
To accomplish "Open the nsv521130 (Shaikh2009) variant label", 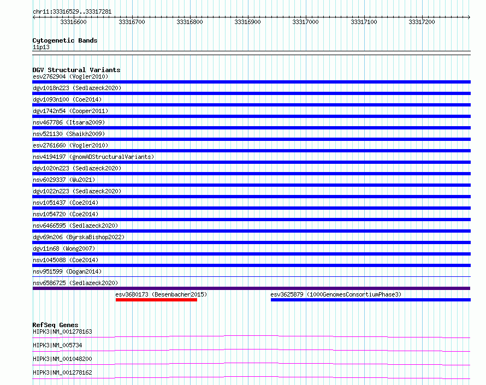I will [x=69, y=134].
